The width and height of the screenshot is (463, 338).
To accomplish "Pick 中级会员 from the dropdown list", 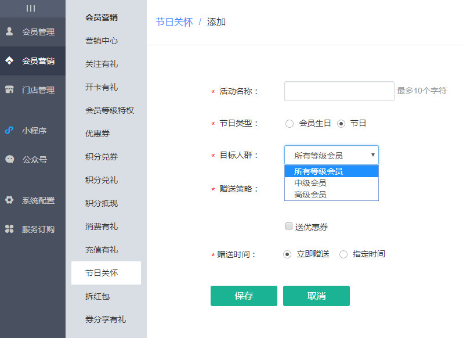I will tap(310, 183).
